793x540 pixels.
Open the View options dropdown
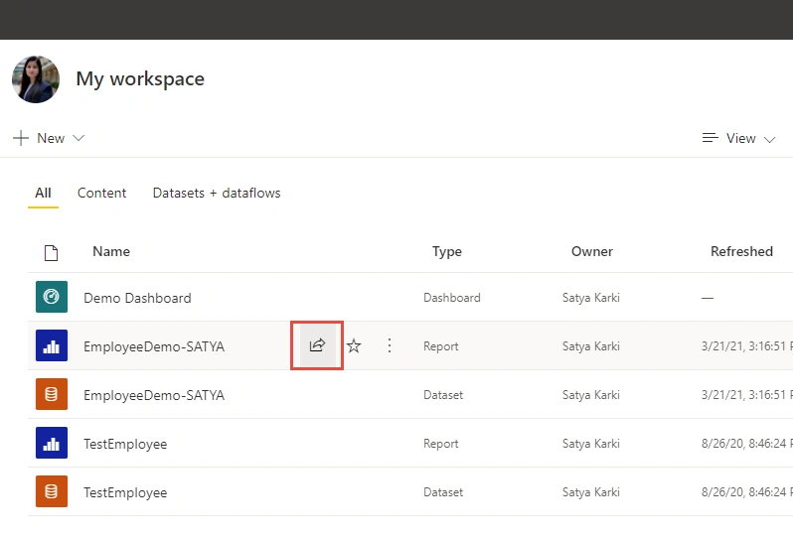tap(738, 138)
